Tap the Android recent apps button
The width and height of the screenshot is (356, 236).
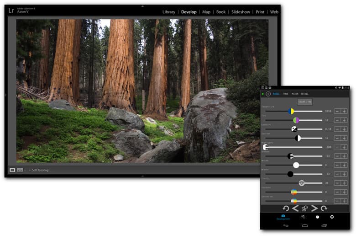pyautogui.click(x=324, y=225)
